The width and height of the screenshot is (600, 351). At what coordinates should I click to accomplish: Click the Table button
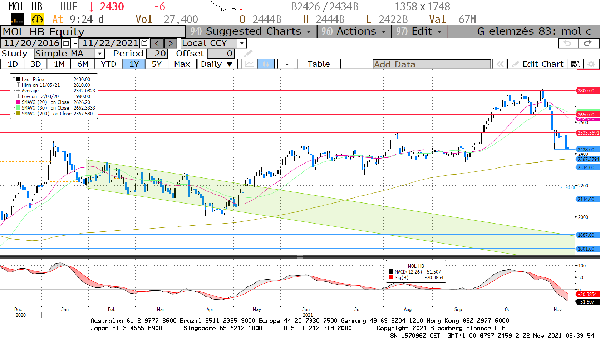click(x=319, y=64)
